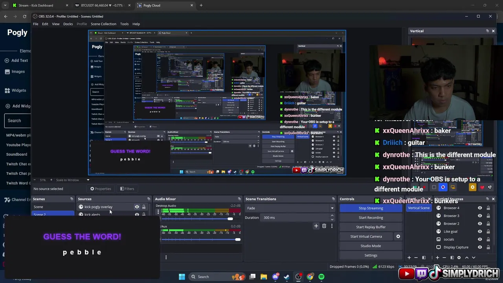Open the Scene Collection menu

point(103,24)
